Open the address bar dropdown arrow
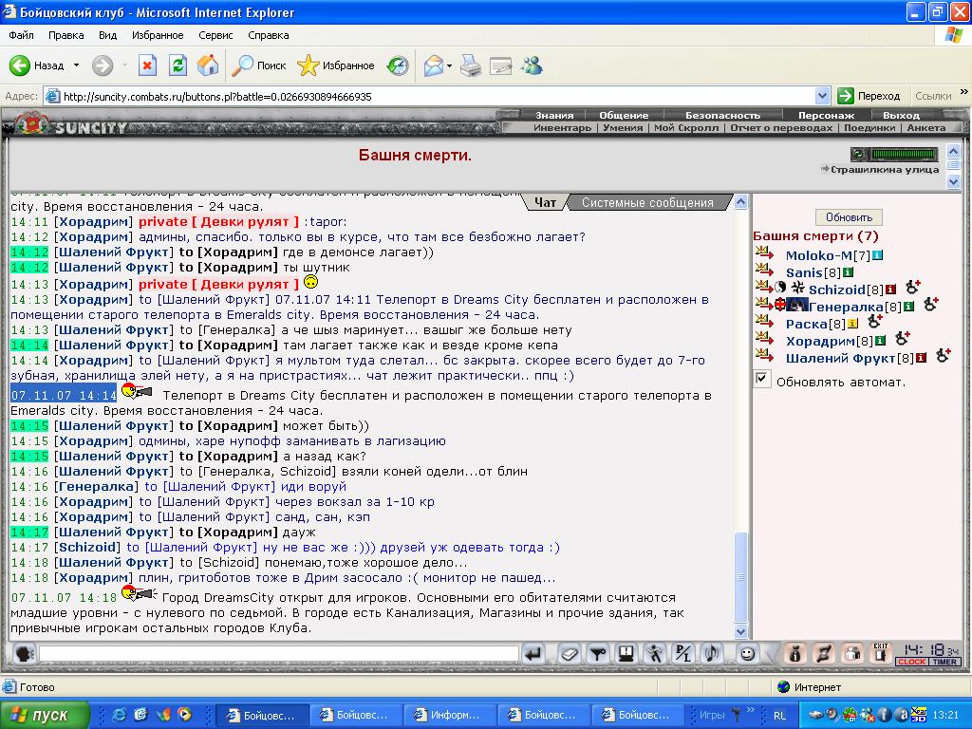 [x=823, y=96]
